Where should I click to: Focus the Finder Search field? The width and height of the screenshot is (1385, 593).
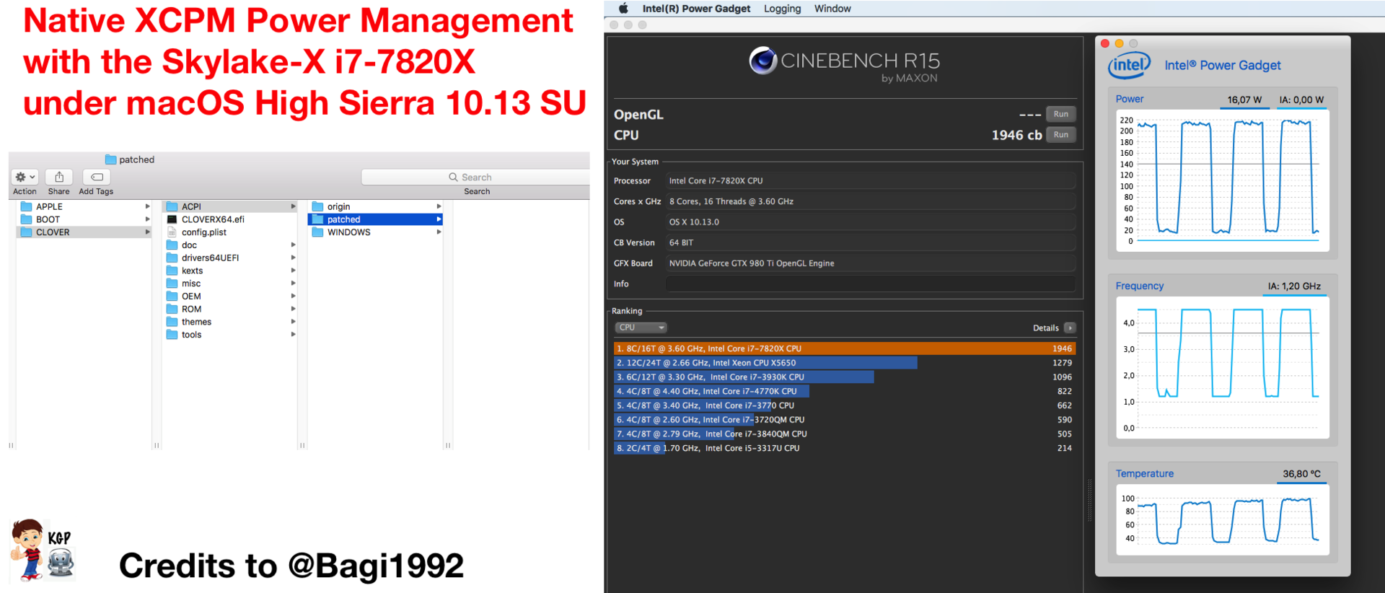[476, 177]
